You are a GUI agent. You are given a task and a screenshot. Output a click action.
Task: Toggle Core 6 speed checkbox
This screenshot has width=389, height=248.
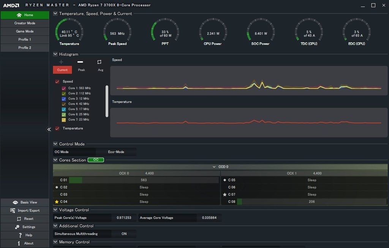[64, 114]
